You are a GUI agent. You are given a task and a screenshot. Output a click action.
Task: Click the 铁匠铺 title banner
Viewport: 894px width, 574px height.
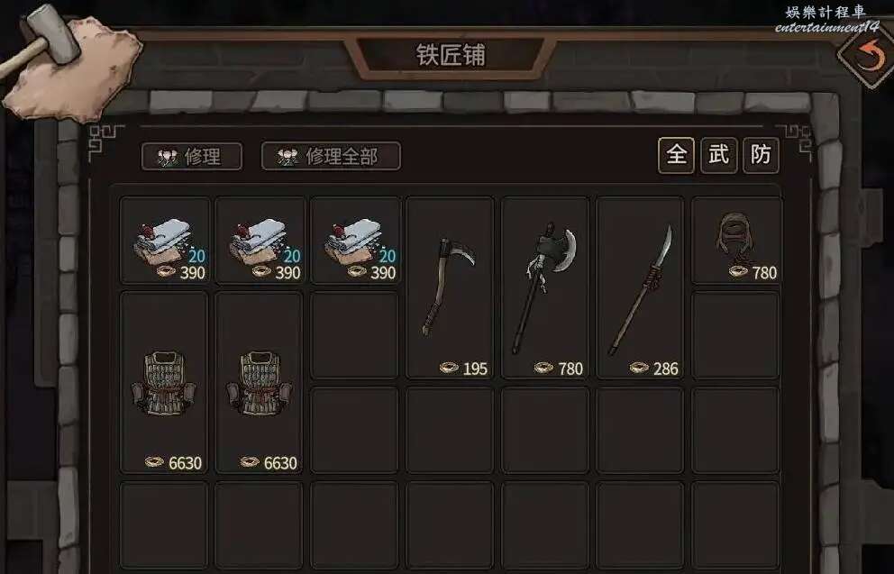451,55
